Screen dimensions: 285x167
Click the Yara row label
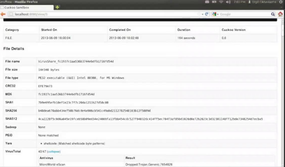coord(8,143)
